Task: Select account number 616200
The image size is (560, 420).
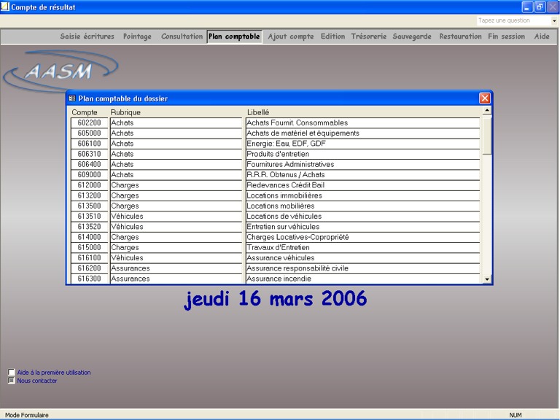Action: [x=89, y=268]
